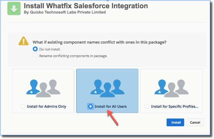The width and height of the screenshot is (214, 139).
Task: Click the yellow warning triangle icon
Action: (24, 41)
